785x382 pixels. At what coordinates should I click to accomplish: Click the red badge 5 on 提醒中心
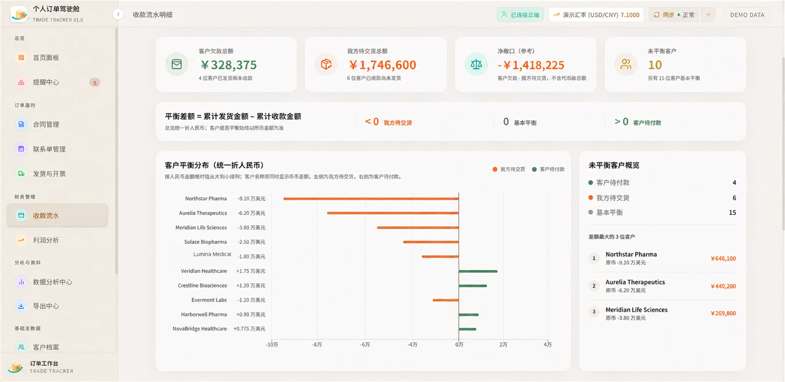95,83
